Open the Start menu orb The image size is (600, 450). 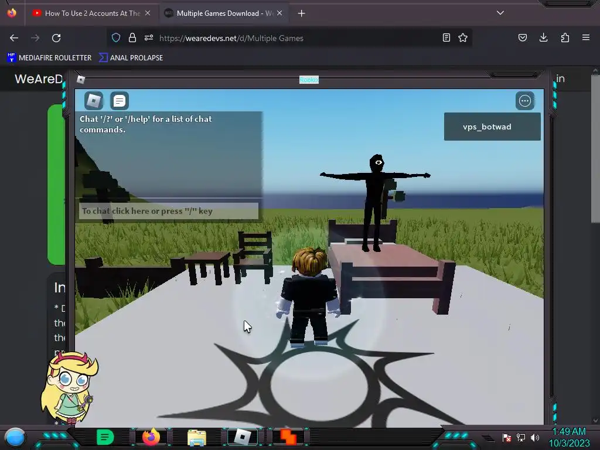point(15,437)
